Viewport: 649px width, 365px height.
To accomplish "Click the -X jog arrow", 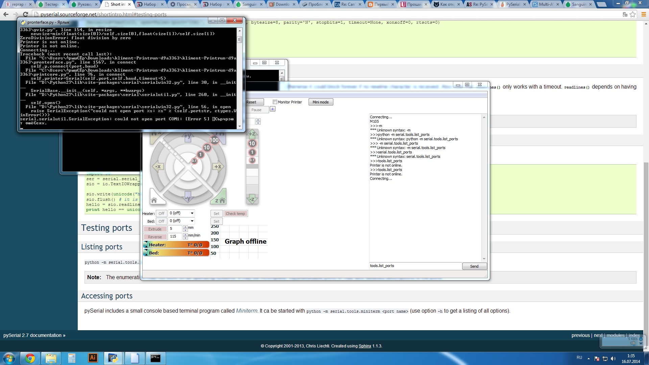I will point(158,167).
